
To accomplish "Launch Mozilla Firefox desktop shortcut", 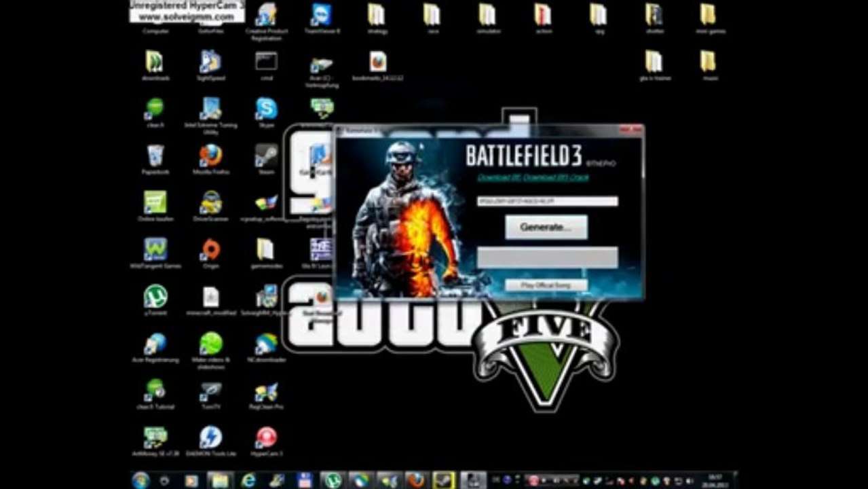I will [x=210, y=160].
